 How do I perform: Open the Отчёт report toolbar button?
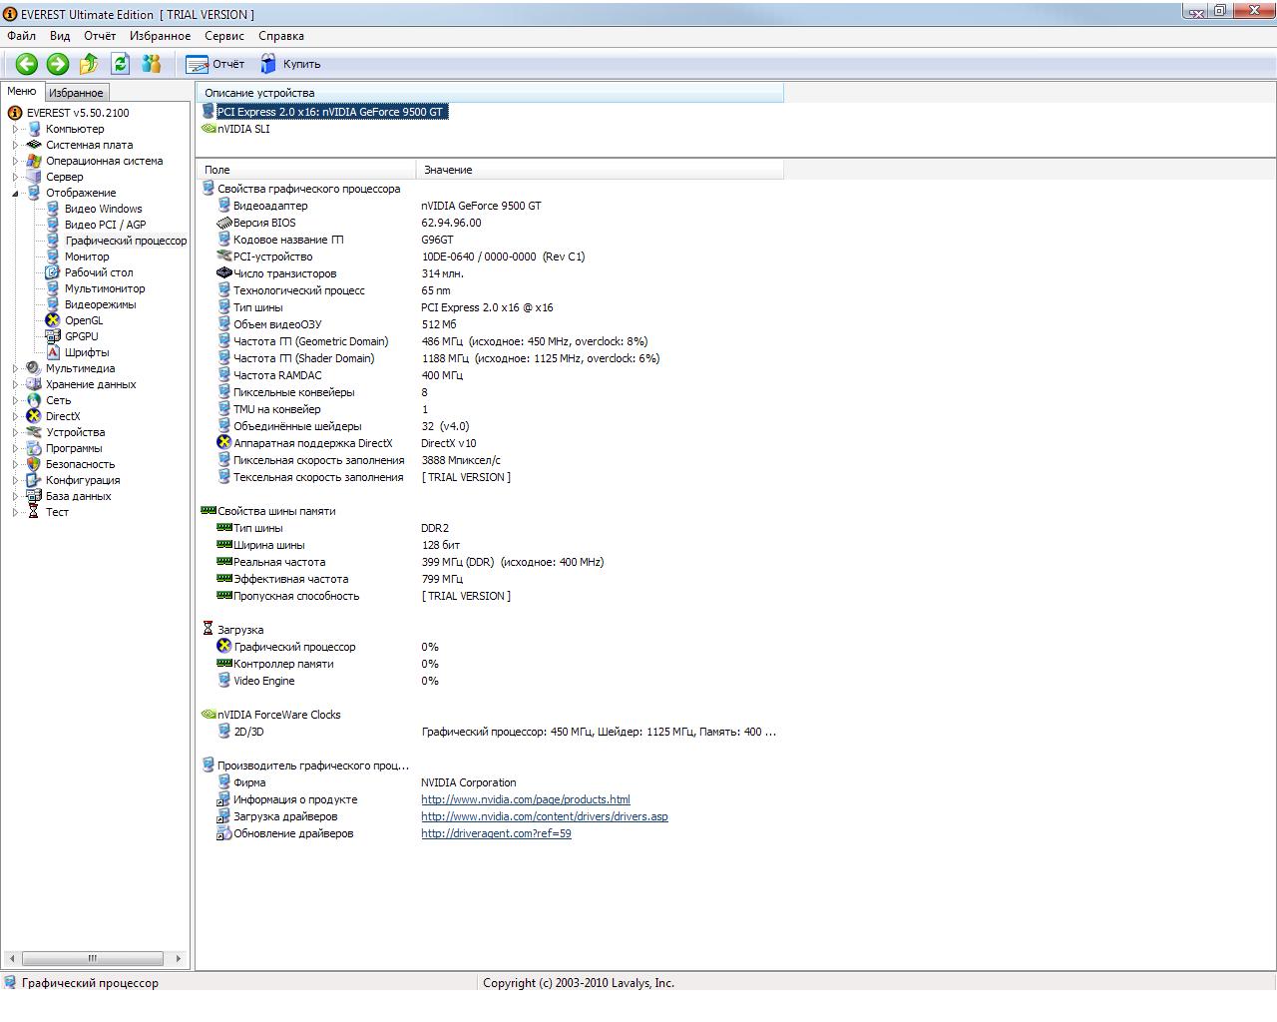tap(215, 64)
